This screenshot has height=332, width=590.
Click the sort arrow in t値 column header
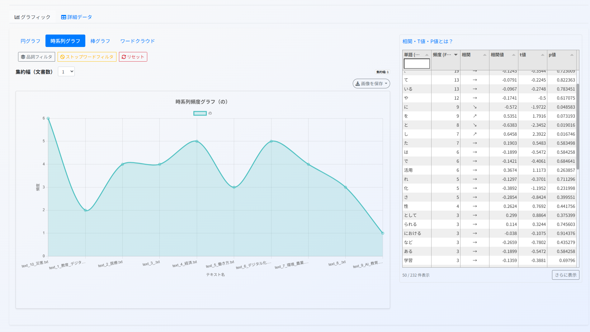(x=542, y=55)
